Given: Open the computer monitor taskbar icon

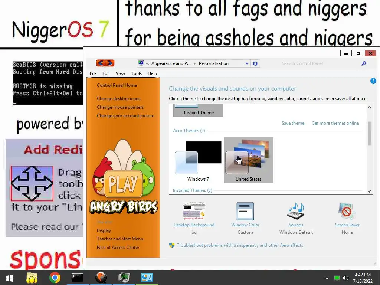Looking at the screenshot, I should 124,278.
